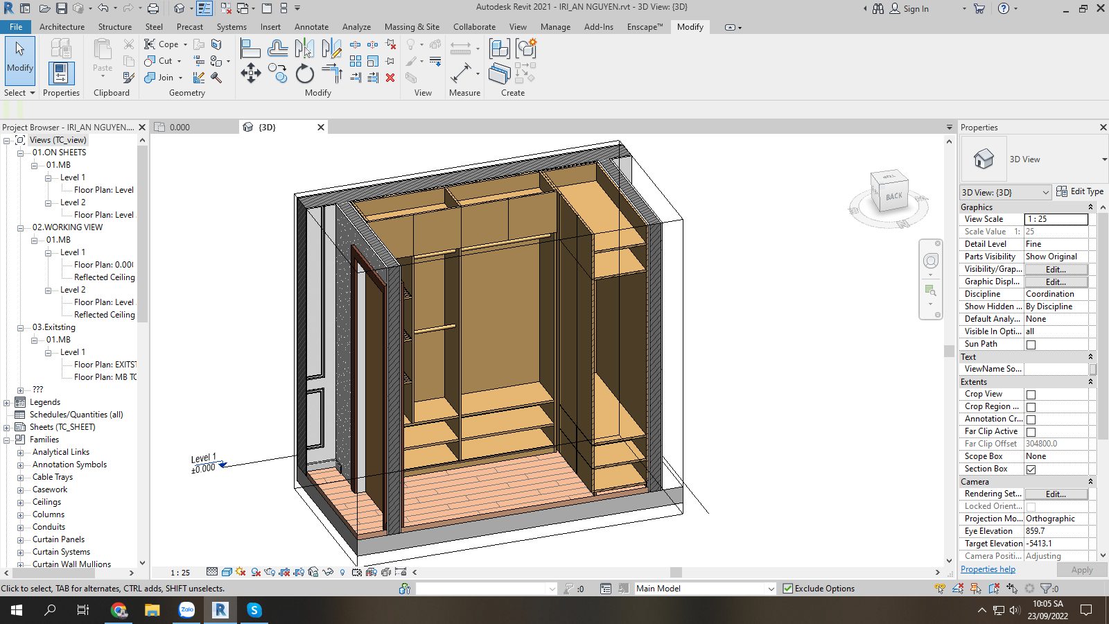Enable the Crop View checkbox
This screenshot has width=1109, height=624.
[1031, 393]
